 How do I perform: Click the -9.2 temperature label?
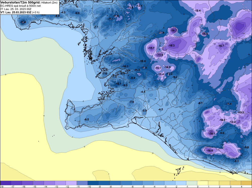[175, 77]
